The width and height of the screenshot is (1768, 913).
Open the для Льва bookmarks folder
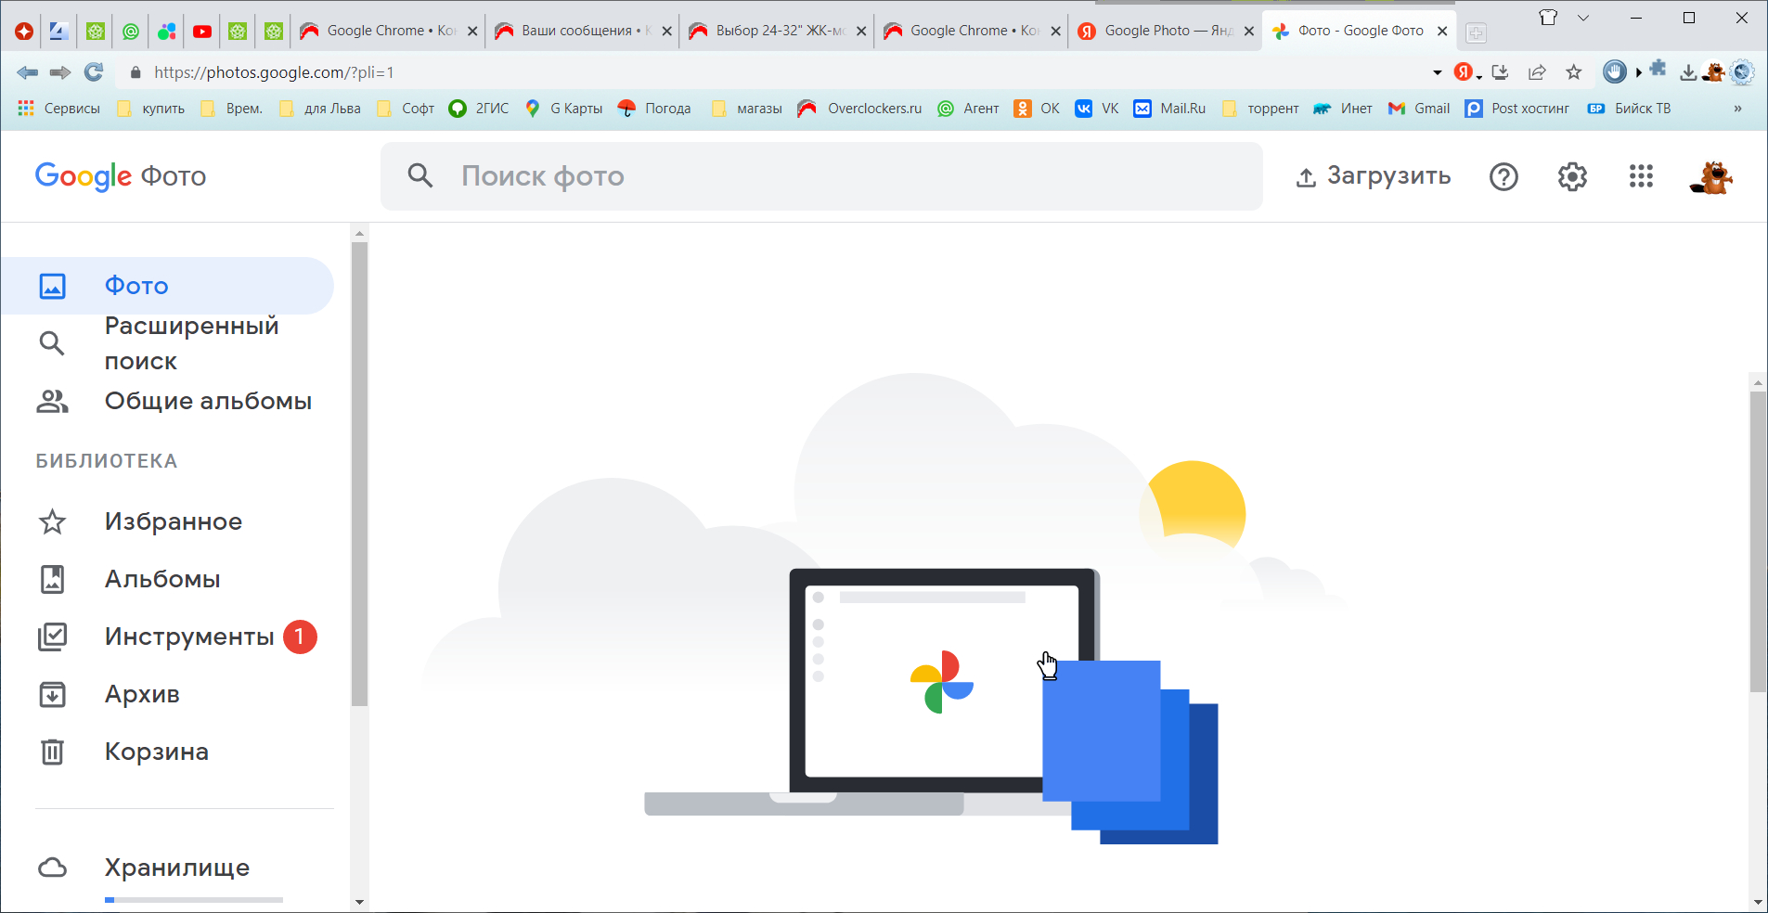320,109
